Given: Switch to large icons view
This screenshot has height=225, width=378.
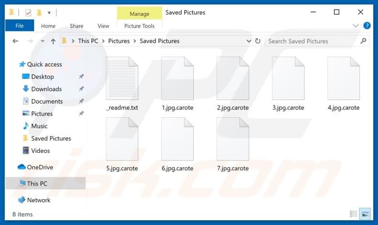Looking at the screenshot, I should (x=365, y=214).
